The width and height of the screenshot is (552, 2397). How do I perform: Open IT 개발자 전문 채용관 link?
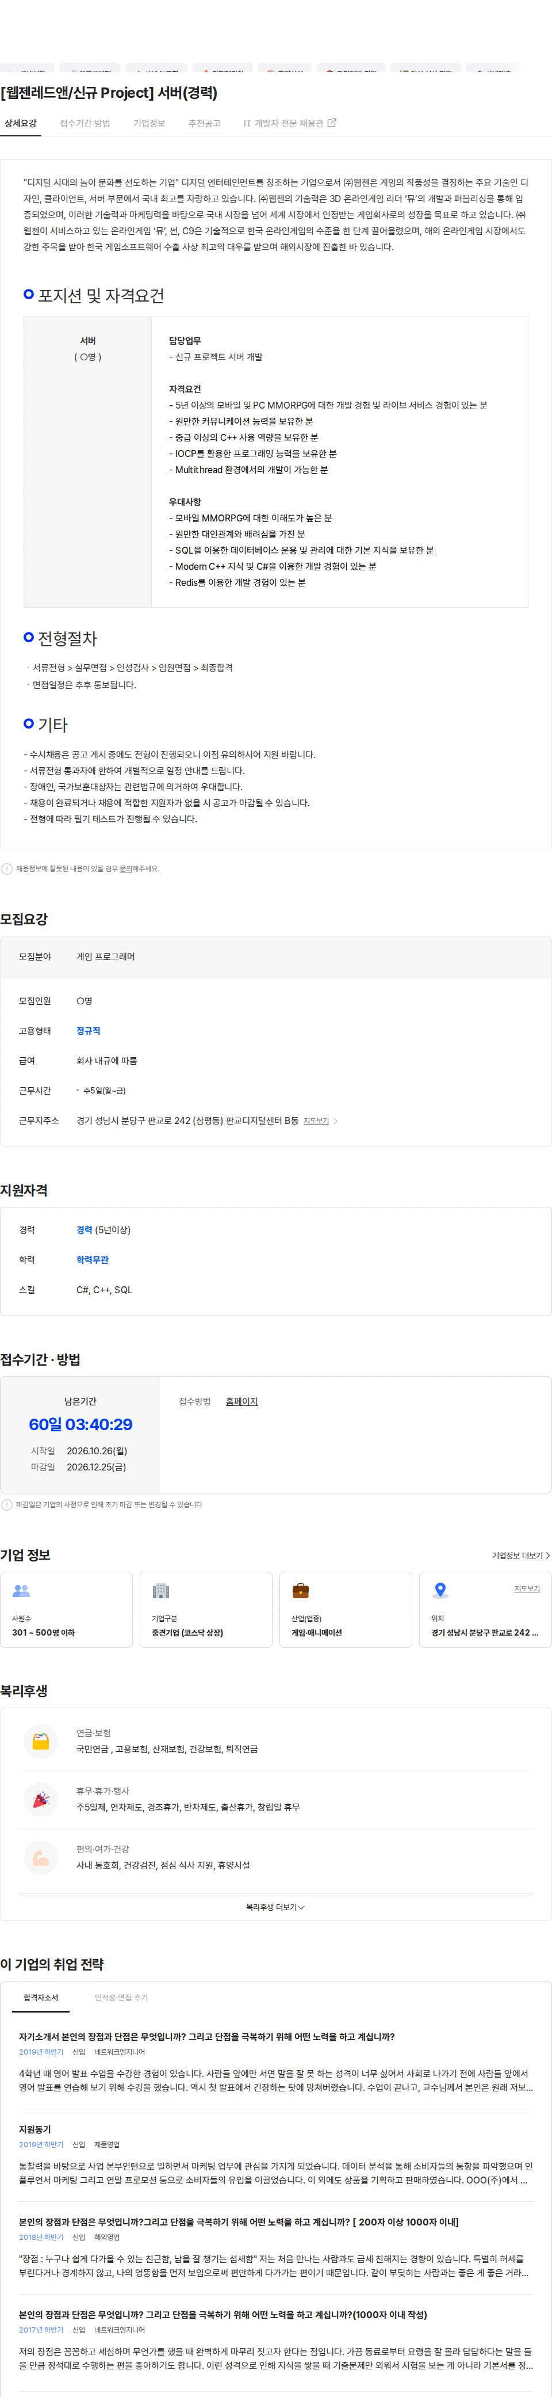tap(283, 123)
